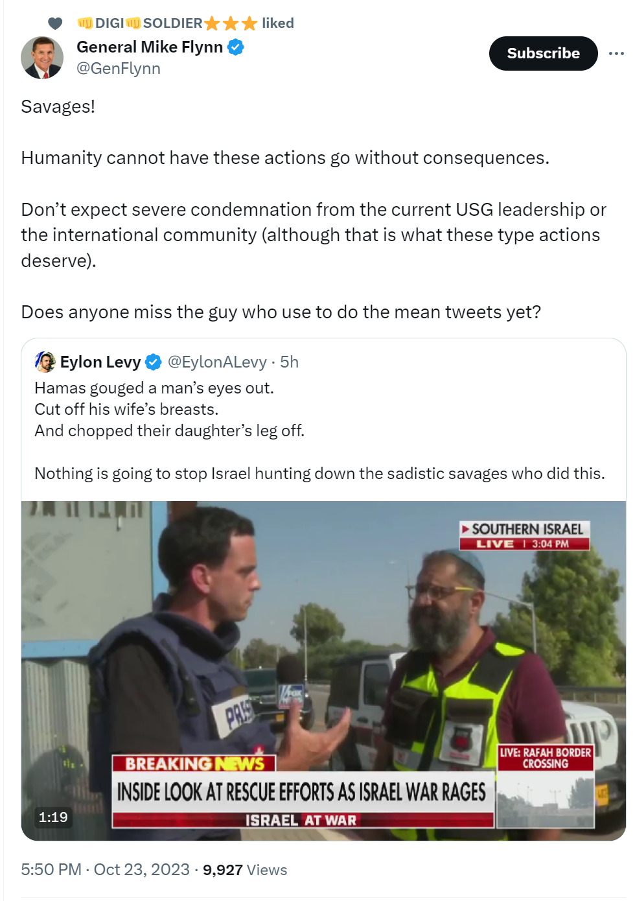This screenshot has height=901, width=635.
Task: Open the @GenFlynn handle link
Action: 119,69
